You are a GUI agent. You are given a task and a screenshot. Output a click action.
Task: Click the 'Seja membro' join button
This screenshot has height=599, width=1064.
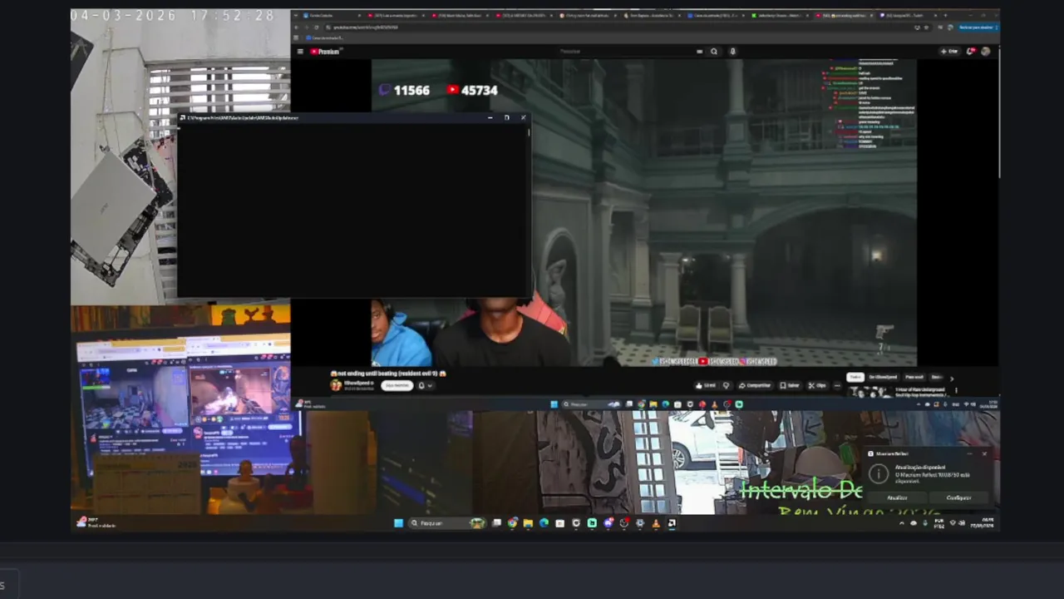pyautogui.click(x=397, y=385)
